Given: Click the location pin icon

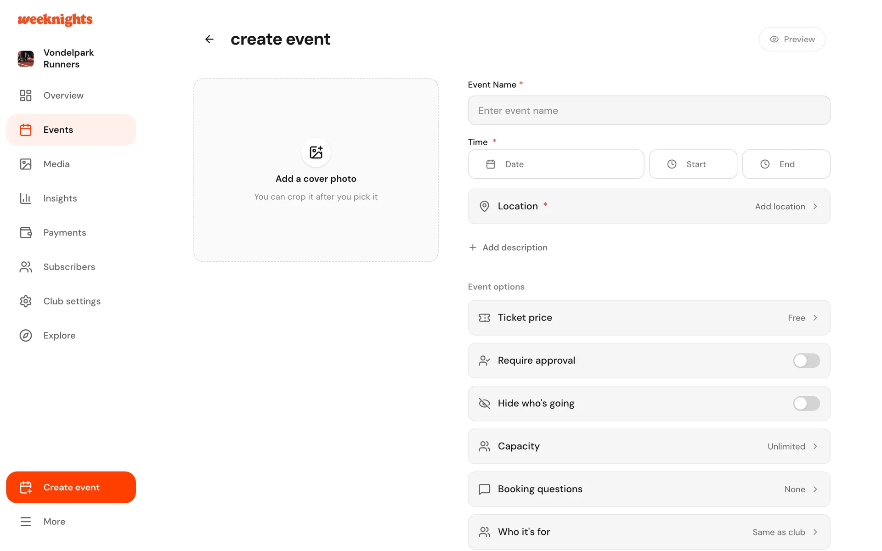Looking at the screenshot, I should 484,206.
